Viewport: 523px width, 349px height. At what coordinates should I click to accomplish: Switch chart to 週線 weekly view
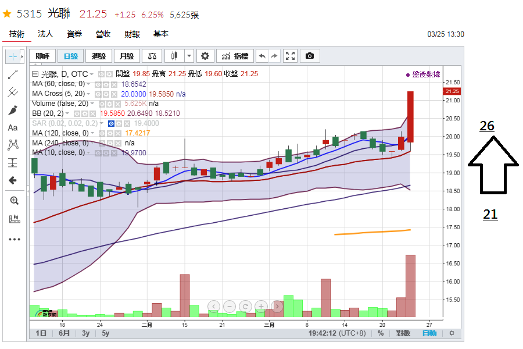[98, 56]
